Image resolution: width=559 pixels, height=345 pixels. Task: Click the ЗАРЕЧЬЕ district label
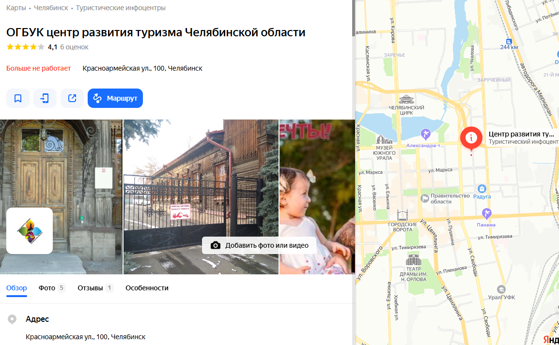point(394,55)
